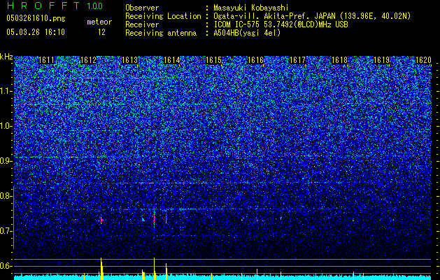Click the 1613 time marker
Image resolution: width=440 pixels, height=280 pixels.
pyautogui.click(x=130, y=60)
